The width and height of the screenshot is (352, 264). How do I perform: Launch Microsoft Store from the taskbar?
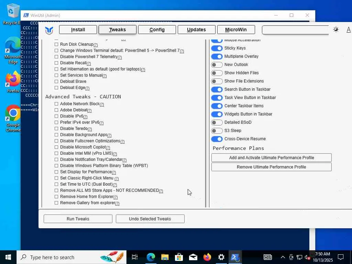[x=179, y=257]
